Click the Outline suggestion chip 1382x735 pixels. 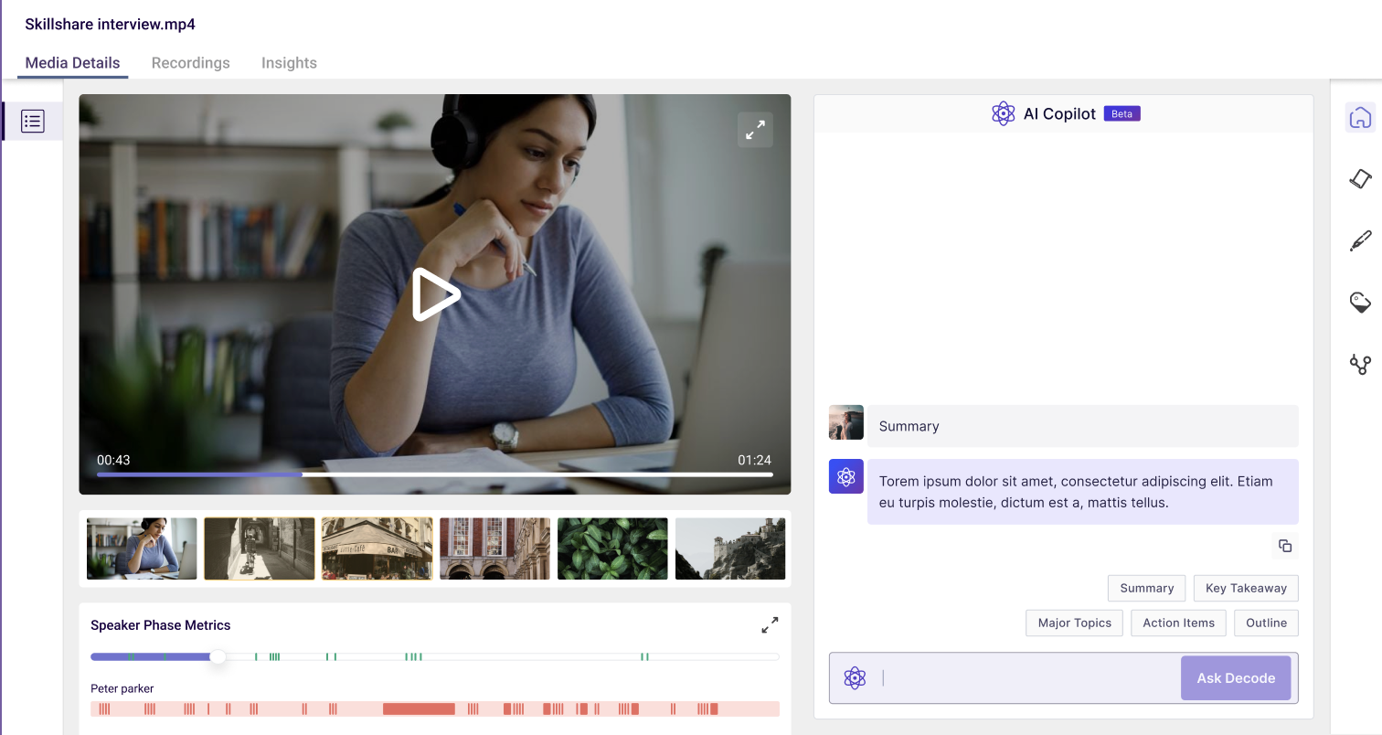(1266, 623)
